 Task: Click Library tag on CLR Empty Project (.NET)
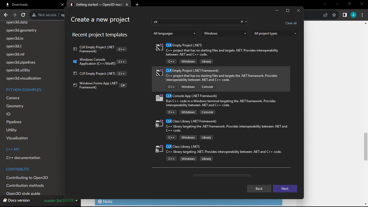(x=206, y=61)
